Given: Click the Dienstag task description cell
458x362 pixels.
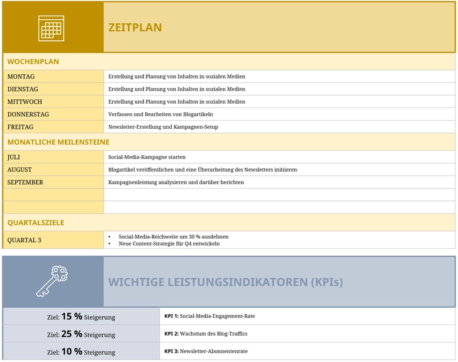Looking at the screenshot, I should pyautogui.click(x=279, y=89).
